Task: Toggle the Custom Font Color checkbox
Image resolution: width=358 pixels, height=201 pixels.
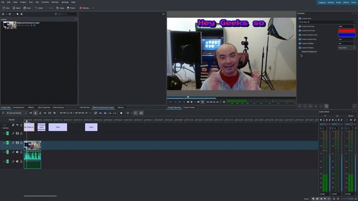Action: coord(300,31)
